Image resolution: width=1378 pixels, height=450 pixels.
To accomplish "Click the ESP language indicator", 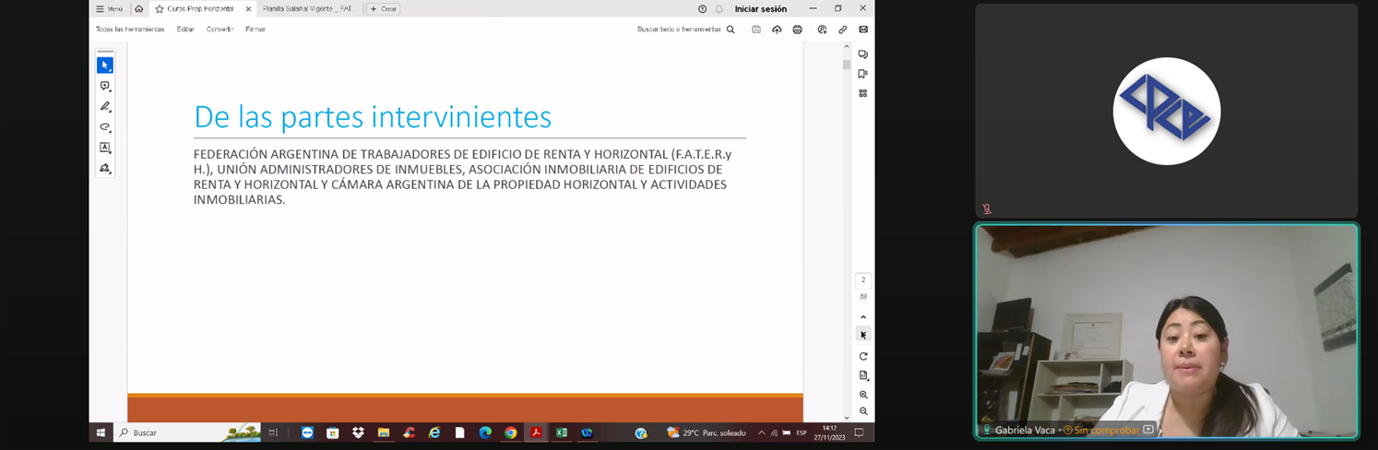I will point(801,432).
